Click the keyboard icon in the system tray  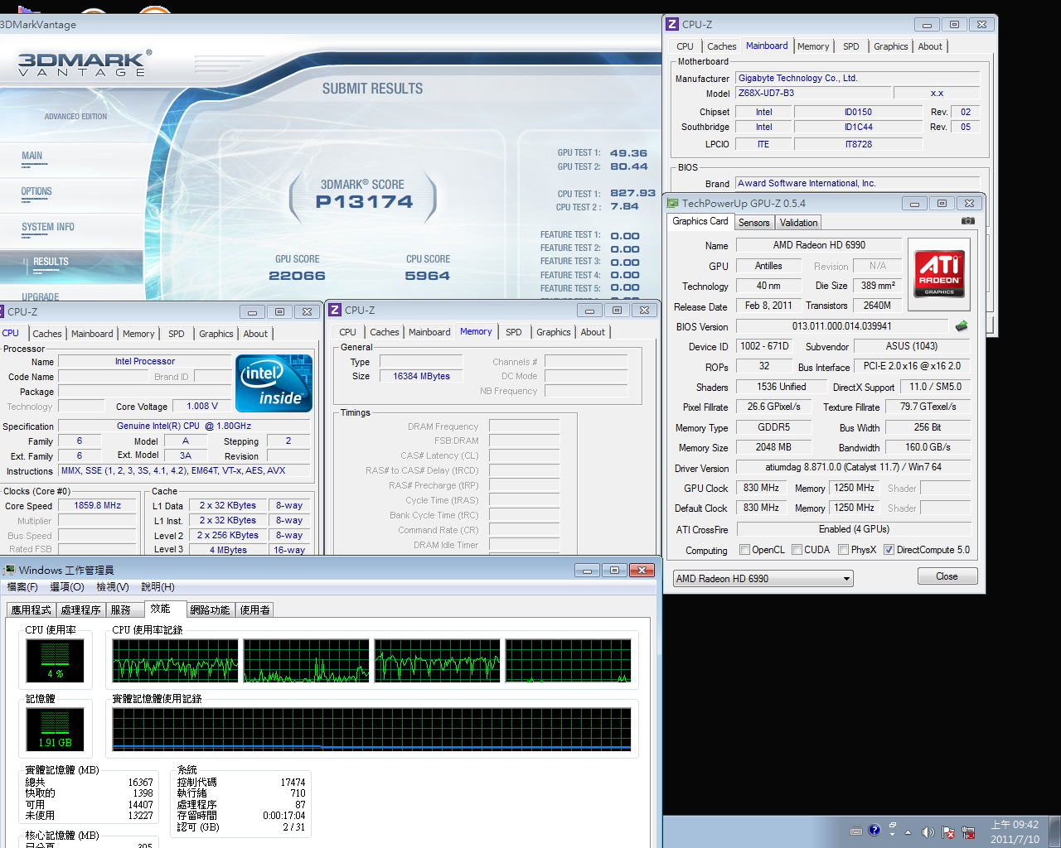point(856,831)
